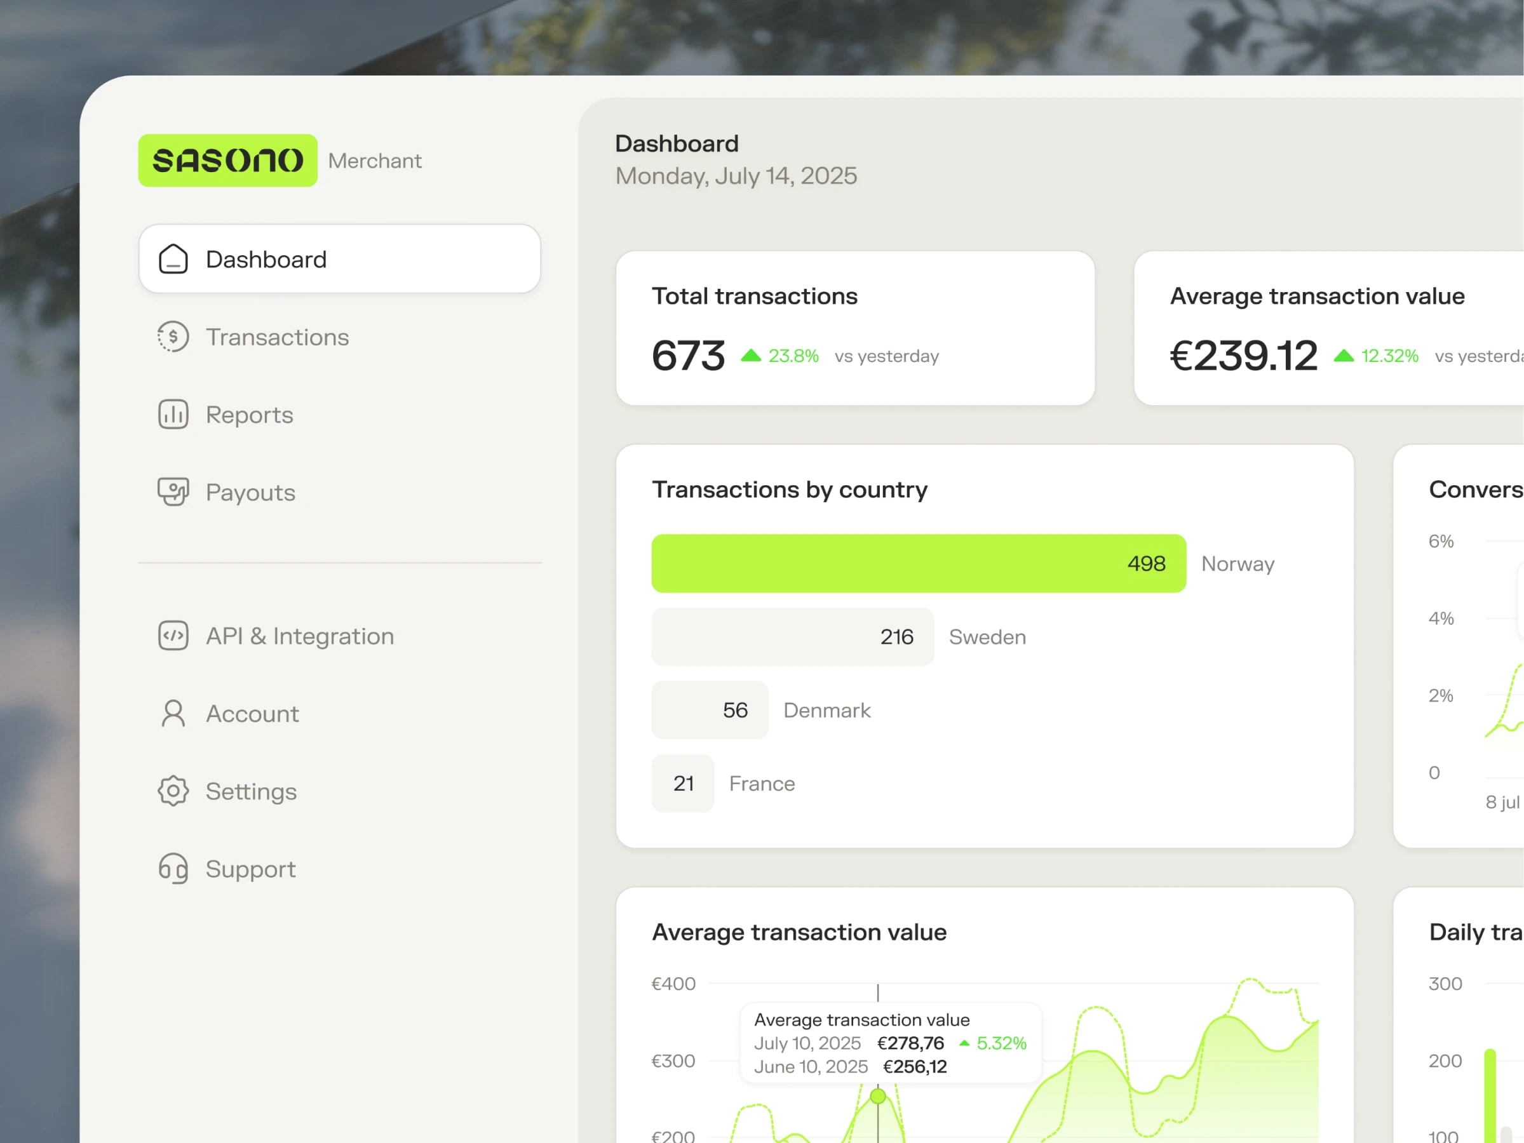
Task: Click the 5.32% tooltip change indicator
Action: pos(993,1043)
